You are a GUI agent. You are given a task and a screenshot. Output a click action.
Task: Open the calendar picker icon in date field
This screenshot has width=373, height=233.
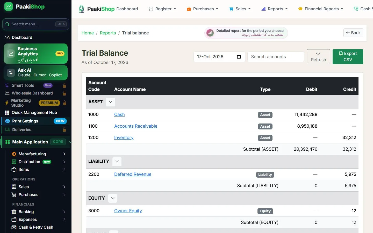239,57
